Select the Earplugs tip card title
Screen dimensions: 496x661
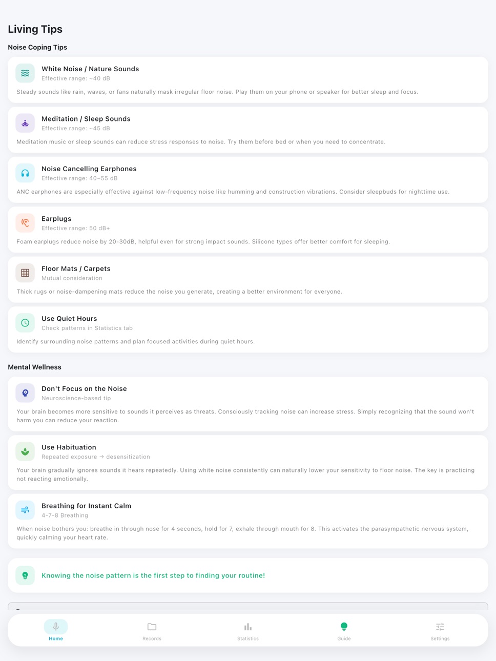tap(56, 219)
